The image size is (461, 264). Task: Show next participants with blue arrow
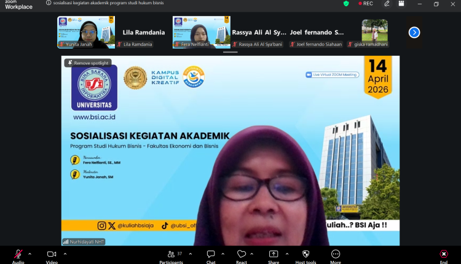(414, 33)
